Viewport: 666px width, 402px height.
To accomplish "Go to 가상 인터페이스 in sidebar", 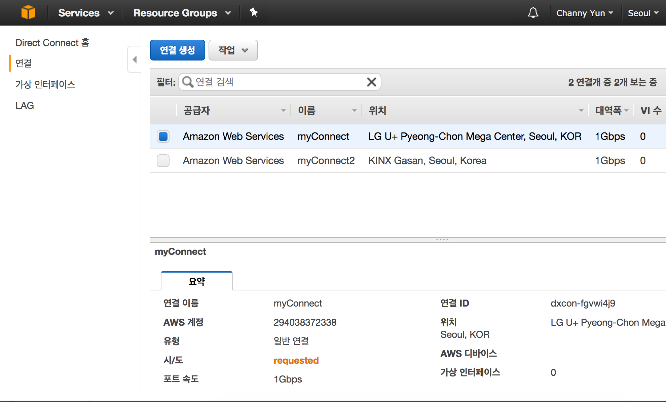I will pos(45,84).
